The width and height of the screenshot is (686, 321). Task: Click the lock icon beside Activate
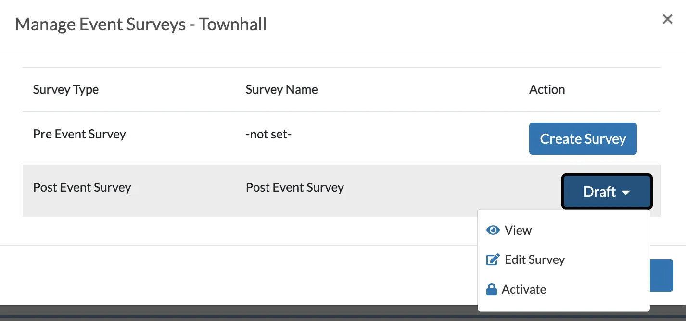492,289
